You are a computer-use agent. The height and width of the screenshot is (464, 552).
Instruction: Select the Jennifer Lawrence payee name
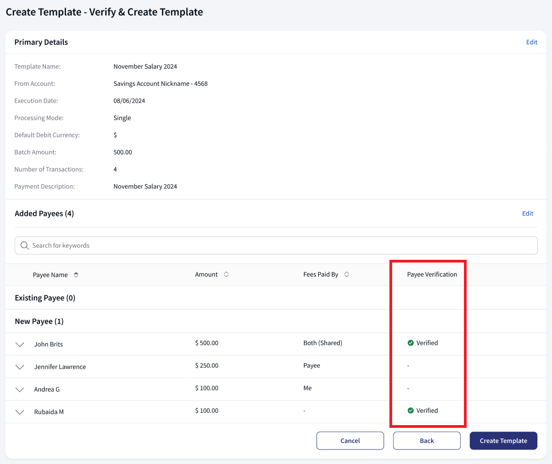click(x=60, y=367)
